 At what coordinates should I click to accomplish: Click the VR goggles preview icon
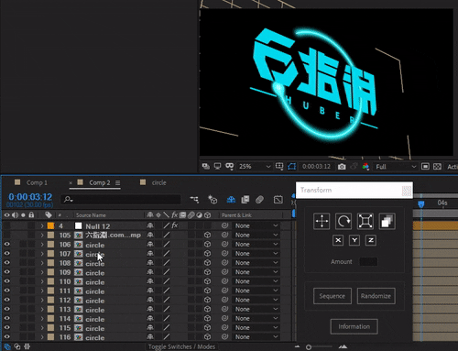click(229, 167)
